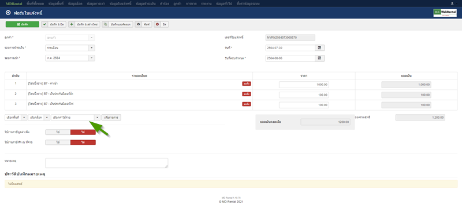The image size is (462, 222).
Task: Click the MDRental brand link in the navbar
Action: (x=14, y=3)
